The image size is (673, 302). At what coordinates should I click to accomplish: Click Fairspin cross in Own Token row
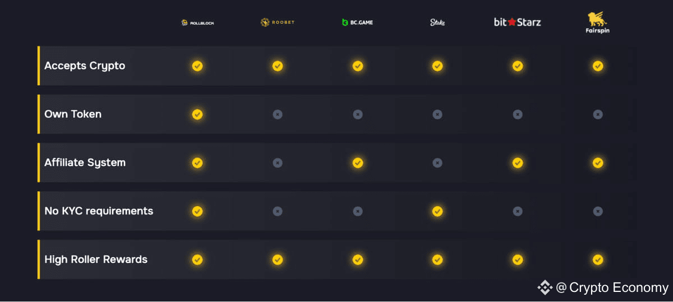(x=598, y=114)
